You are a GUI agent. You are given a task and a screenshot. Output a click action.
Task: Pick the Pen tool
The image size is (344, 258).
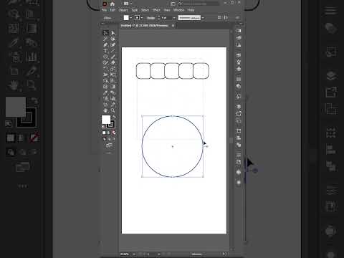pyautogui.click(x=105, y=44)
